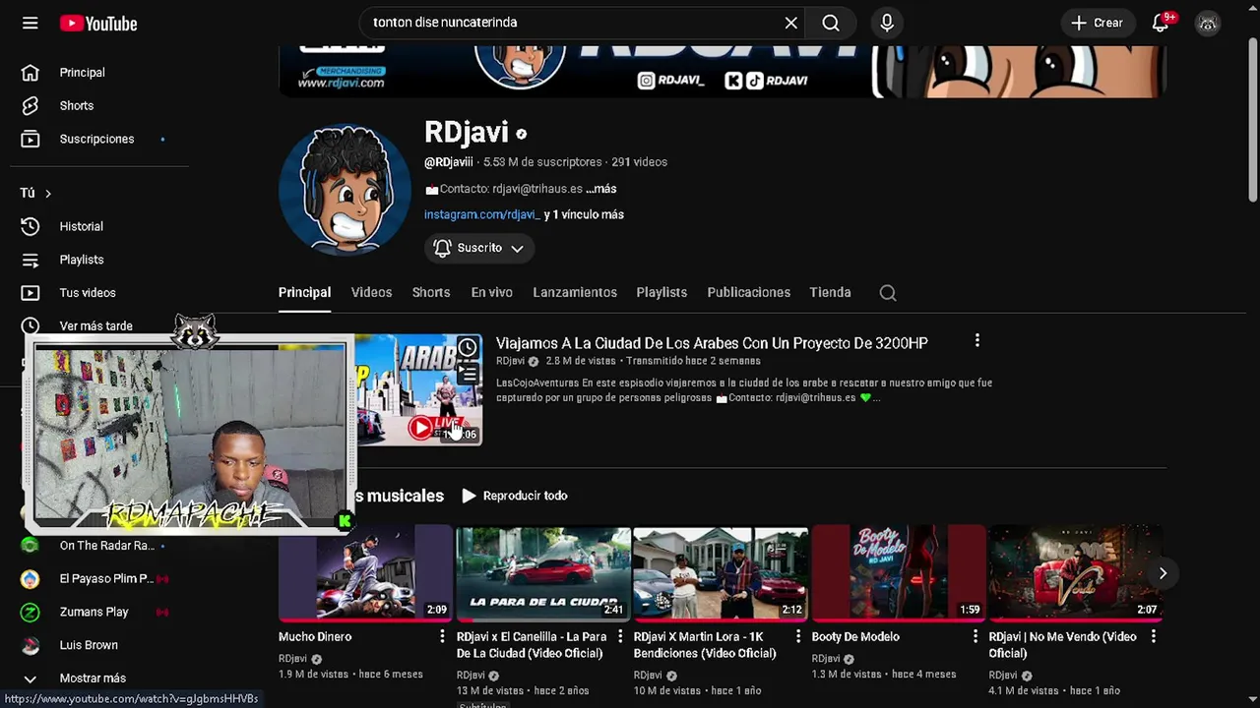1260x708 pixels.
Task: Add featured video to queue
Action: tap(468, 373)
